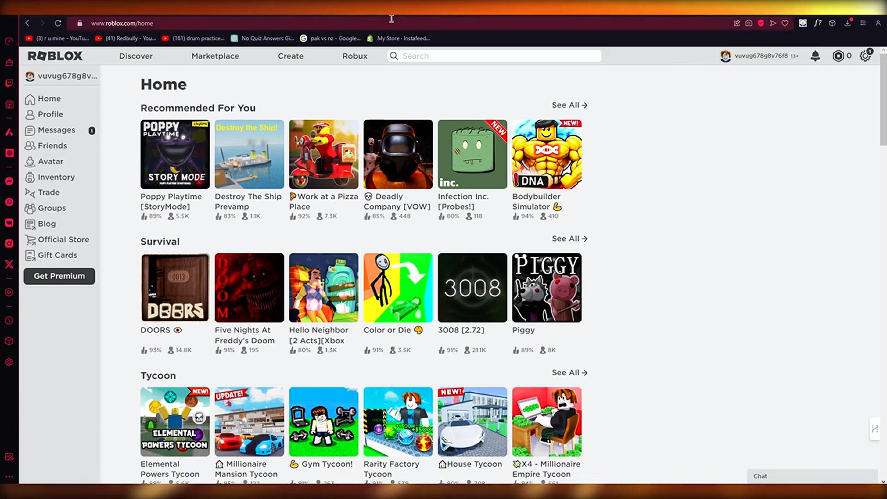
Task: Open Color or Die game thumbnail
Action: point(398,287)
